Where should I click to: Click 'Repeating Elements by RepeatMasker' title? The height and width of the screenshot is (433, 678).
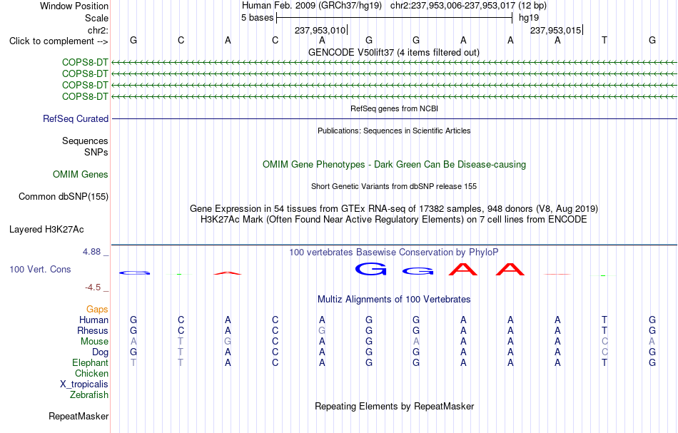click(x=394, y=407)
